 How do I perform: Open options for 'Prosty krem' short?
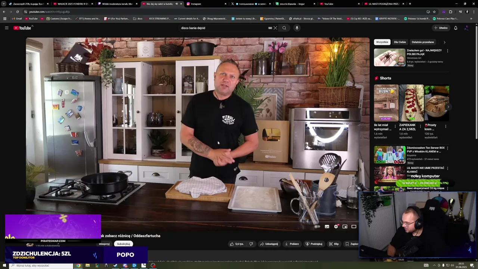coord(446,126)
